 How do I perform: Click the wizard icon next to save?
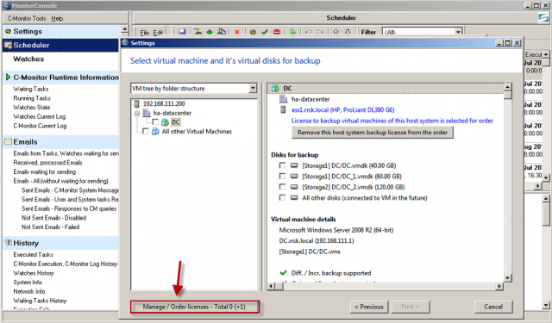[198, 32]
